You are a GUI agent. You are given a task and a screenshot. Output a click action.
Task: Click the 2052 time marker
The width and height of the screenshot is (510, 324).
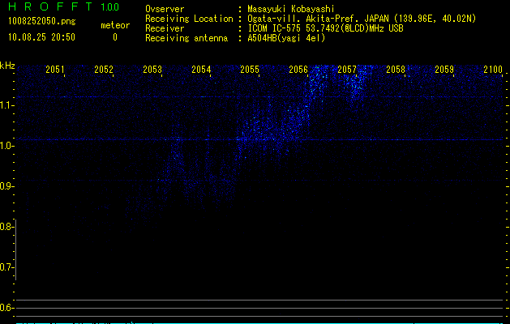point(104,69)
